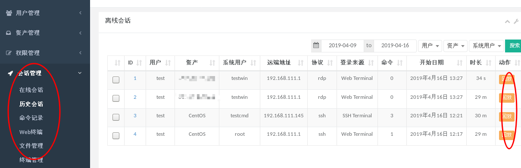Click 回放 for session ID 4
This screenshot has width=521, height=168.
pos(507,135)
